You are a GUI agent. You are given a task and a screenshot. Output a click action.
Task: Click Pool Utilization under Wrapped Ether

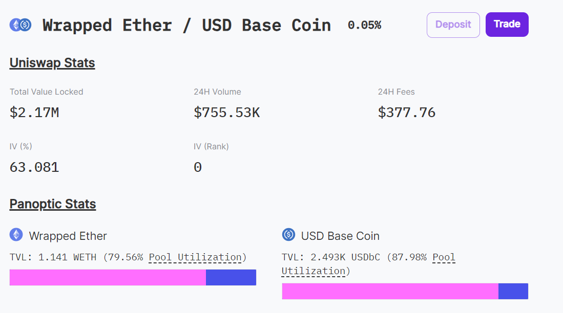[195, 257]
